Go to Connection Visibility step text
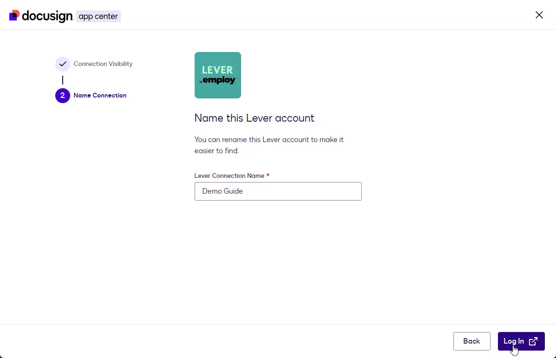Image resolution: width=556 pixels, height=358 pixels. click(x=103, y=64)
